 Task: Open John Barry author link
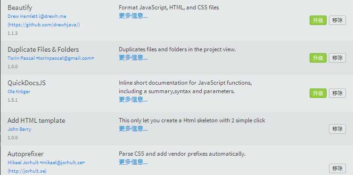(x=19, y=129)
